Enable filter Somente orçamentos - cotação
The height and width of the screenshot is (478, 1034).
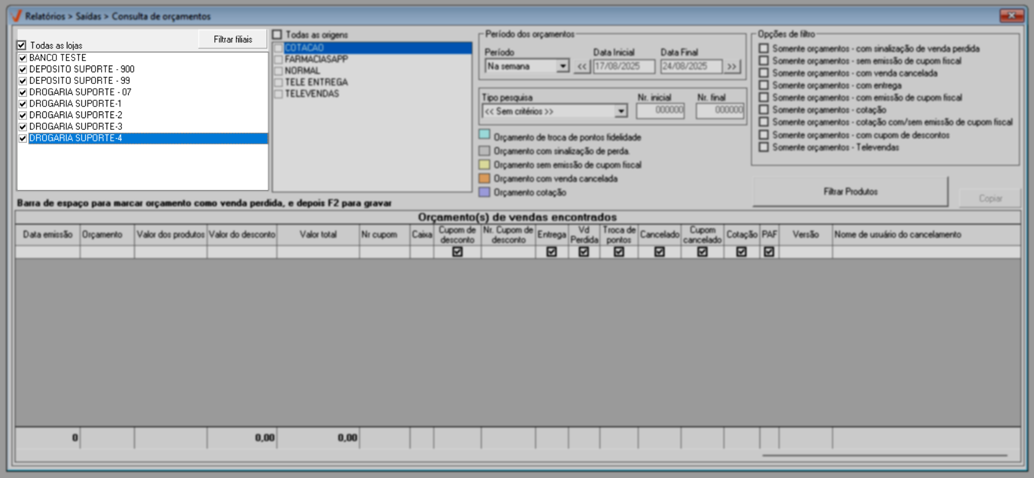764,110
